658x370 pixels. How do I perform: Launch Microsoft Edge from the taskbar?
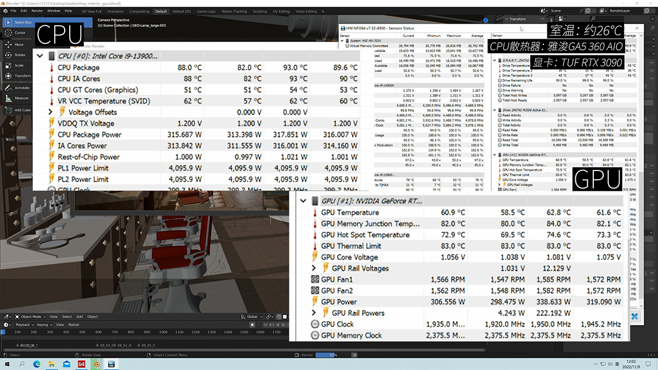pyautogui.click(x=37, y=363)
